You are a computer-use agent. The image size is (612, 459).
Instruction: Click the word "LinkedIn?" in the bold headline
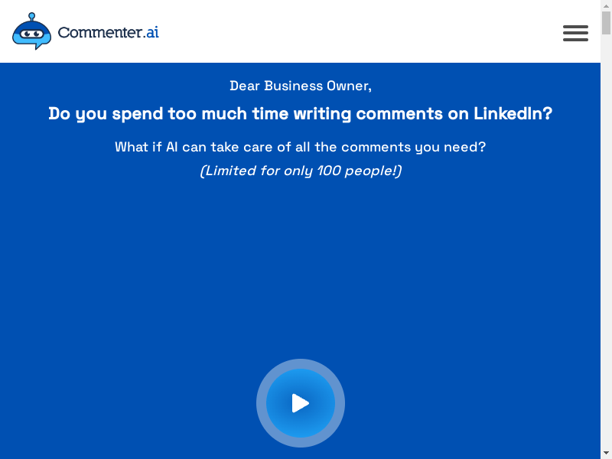pyautogui.click(x=513, y=113)
